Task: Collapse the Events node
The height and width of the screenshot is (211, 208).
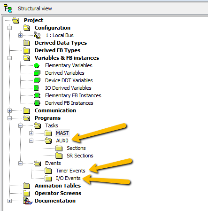Action: [20, 164]
